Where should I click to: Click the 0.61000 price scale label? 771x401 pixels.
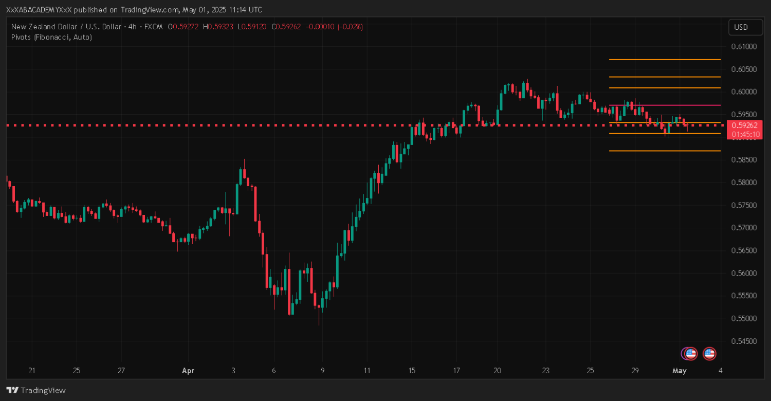[x=744, y=46]
